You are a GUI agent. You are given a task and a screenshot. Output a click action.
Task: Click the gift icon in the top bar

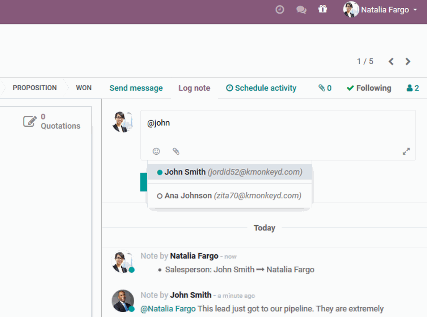coord(322,9)
